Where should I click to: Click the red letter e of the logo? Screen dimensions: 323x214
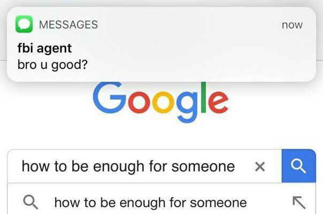pyautogui.click(x=218, y=103)
